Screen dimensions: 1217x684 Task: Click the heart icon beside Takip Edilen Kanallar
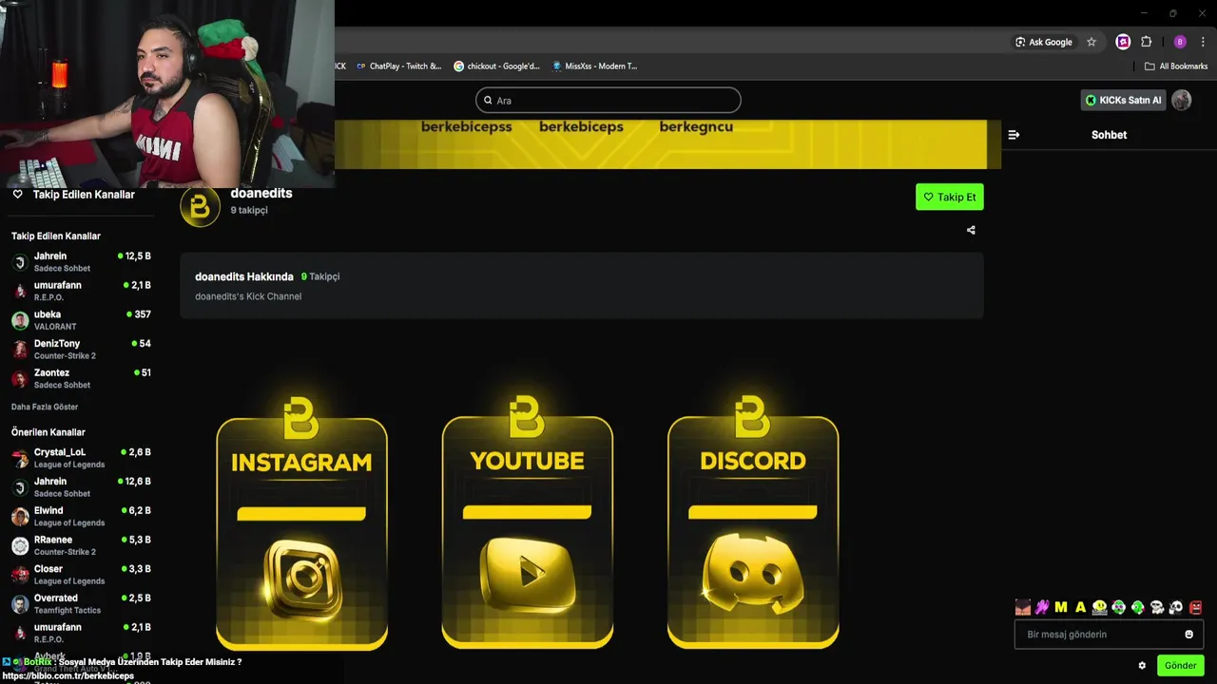click(17, 194)
